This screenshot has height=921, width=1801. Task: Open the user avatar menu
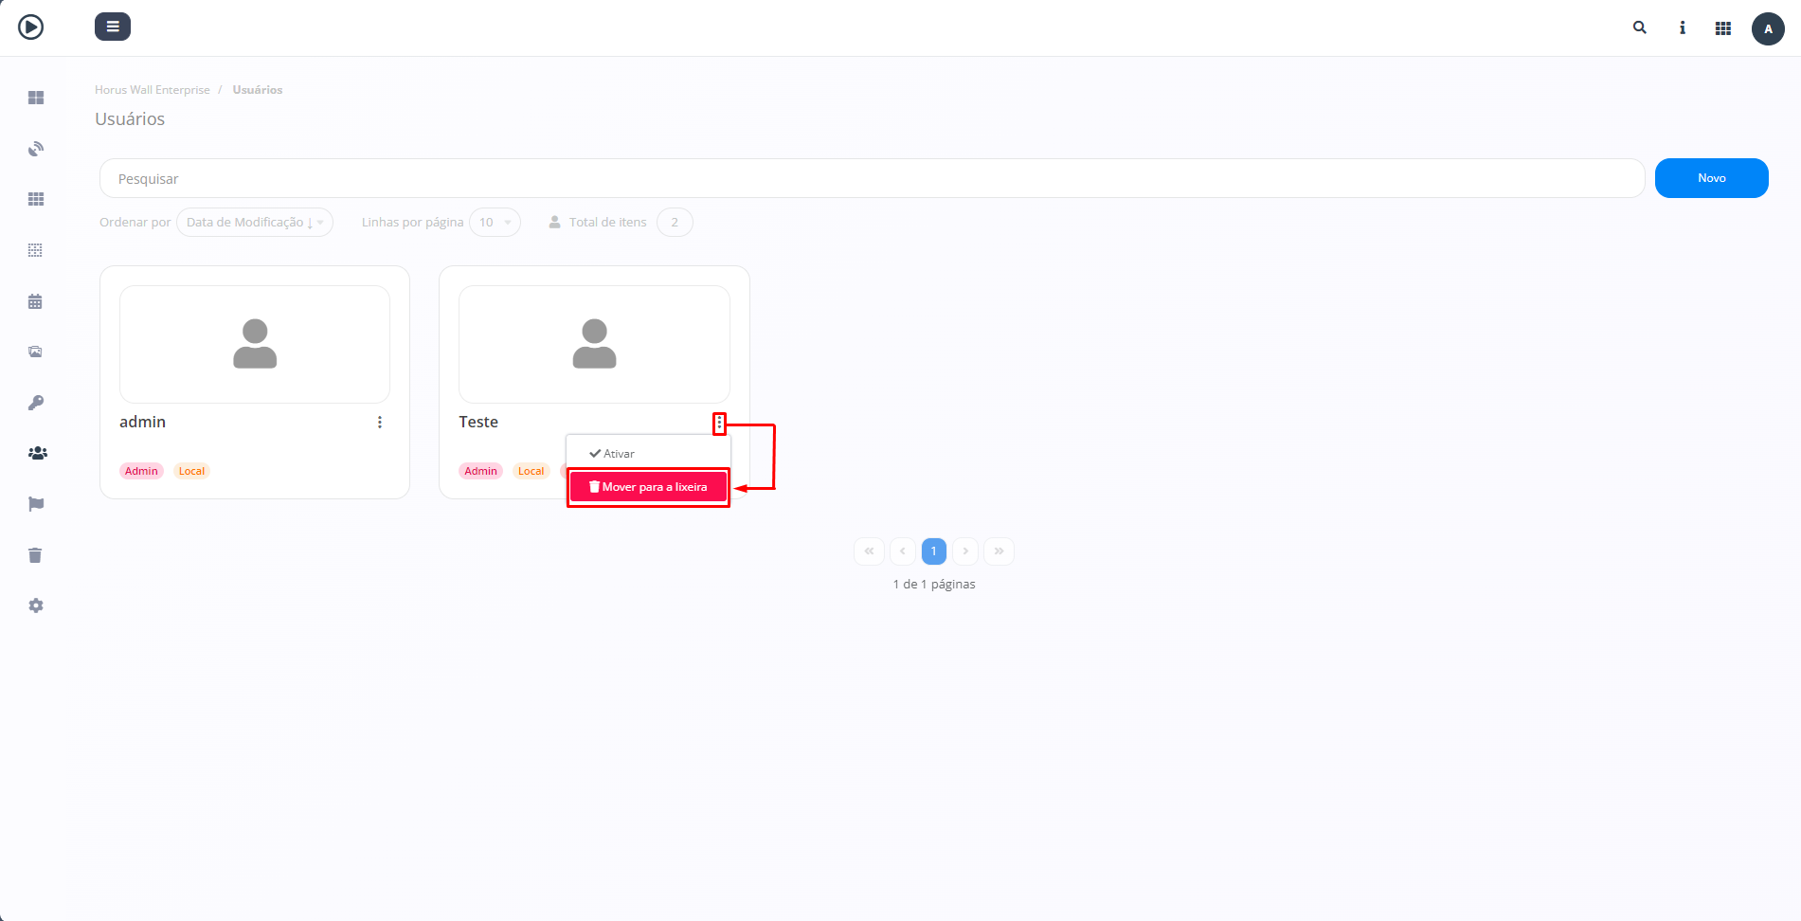pos(1767,28)
